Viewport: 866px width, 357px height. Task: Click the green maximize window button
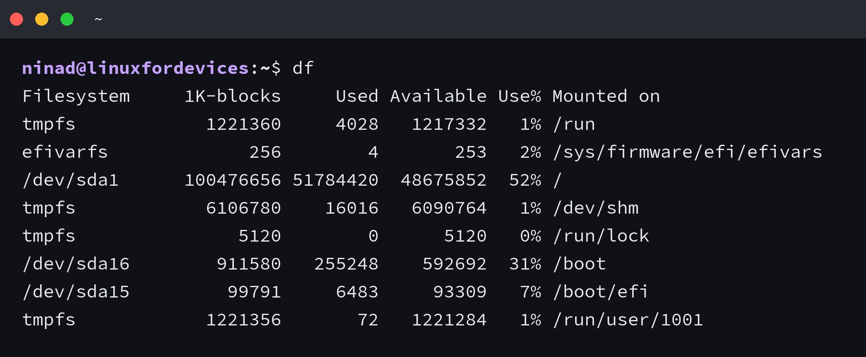[67, 19]
